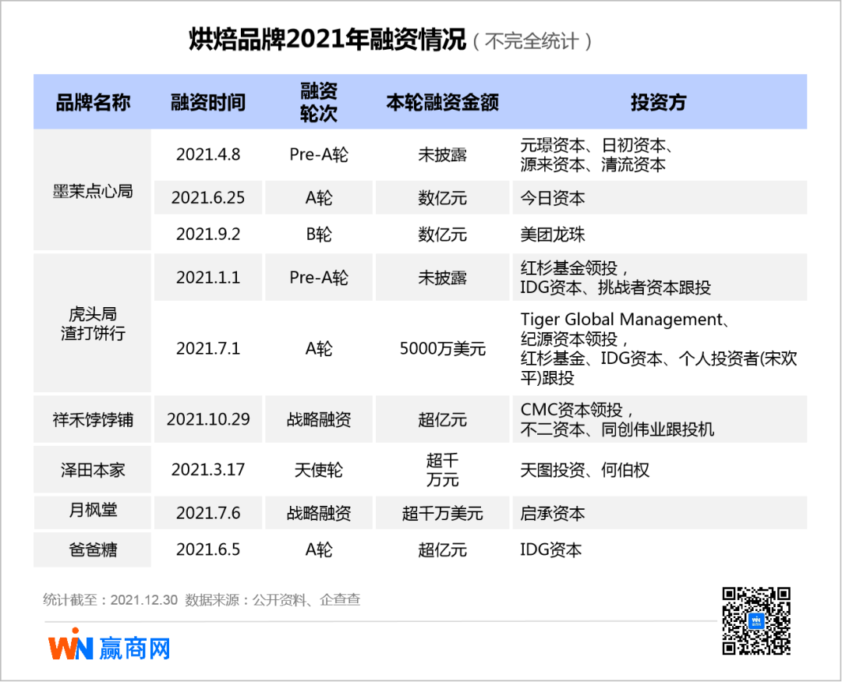This screenshot has height=682, width=842.
Task: Select the 祥禾饽饽铺 brand name
Action: 93,419
